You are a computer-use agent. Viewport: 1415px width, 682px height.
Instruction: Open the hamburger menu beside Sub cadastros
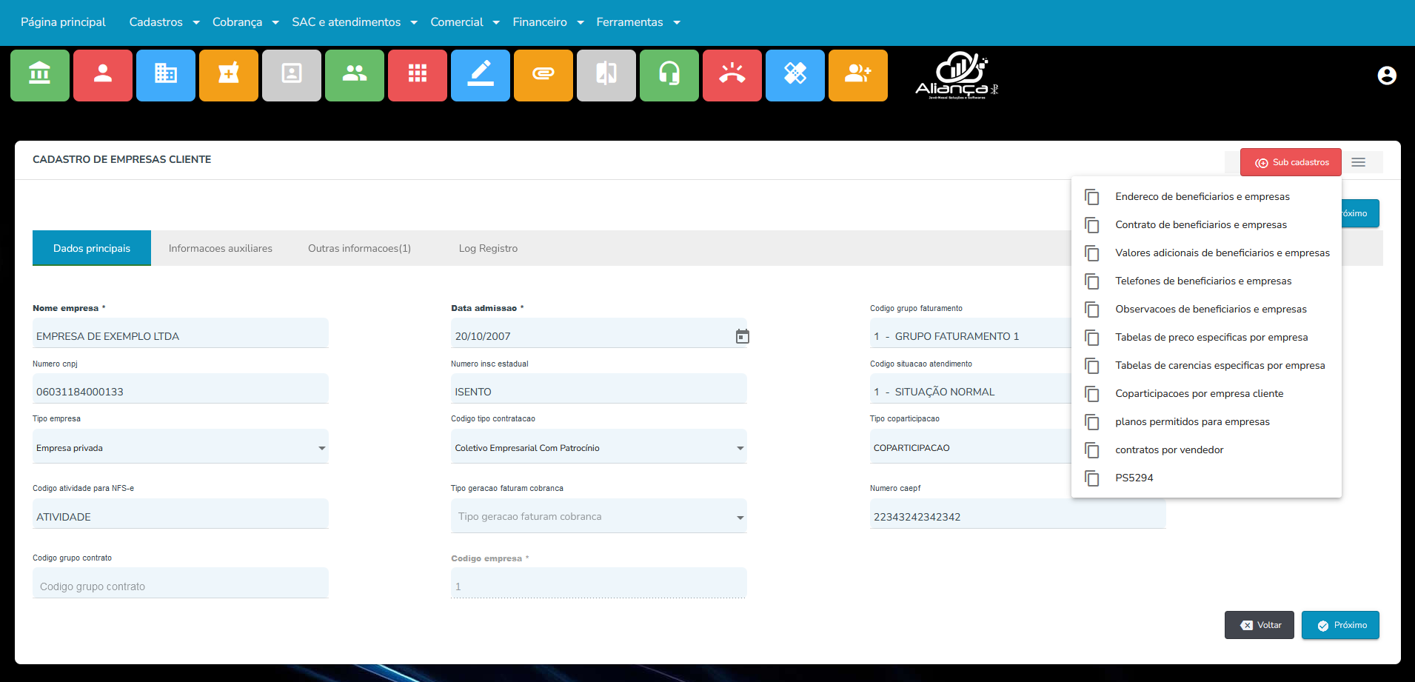coord(1358,162)
